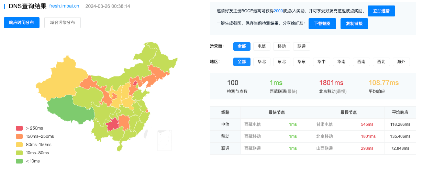Select 华北 region filter
Image resolution: width=423 pixels, height=169 pixels.
point(261,62)
